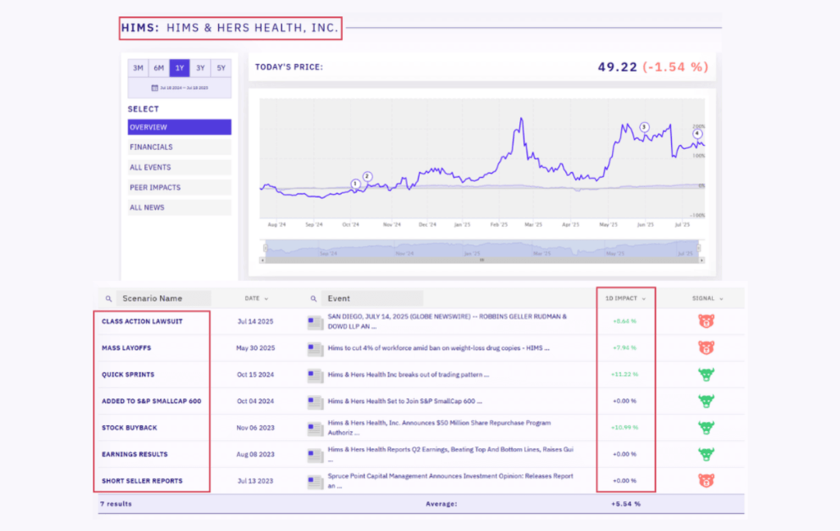Viewport: 840px width, 531px height.
Task: Click the +10.99 % impact value
Action: click(x=624, y=428)
